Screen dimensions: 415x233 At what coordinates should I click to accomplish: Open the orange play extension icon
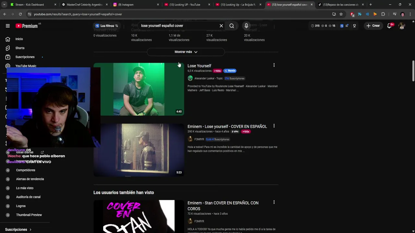coord(375,14)
